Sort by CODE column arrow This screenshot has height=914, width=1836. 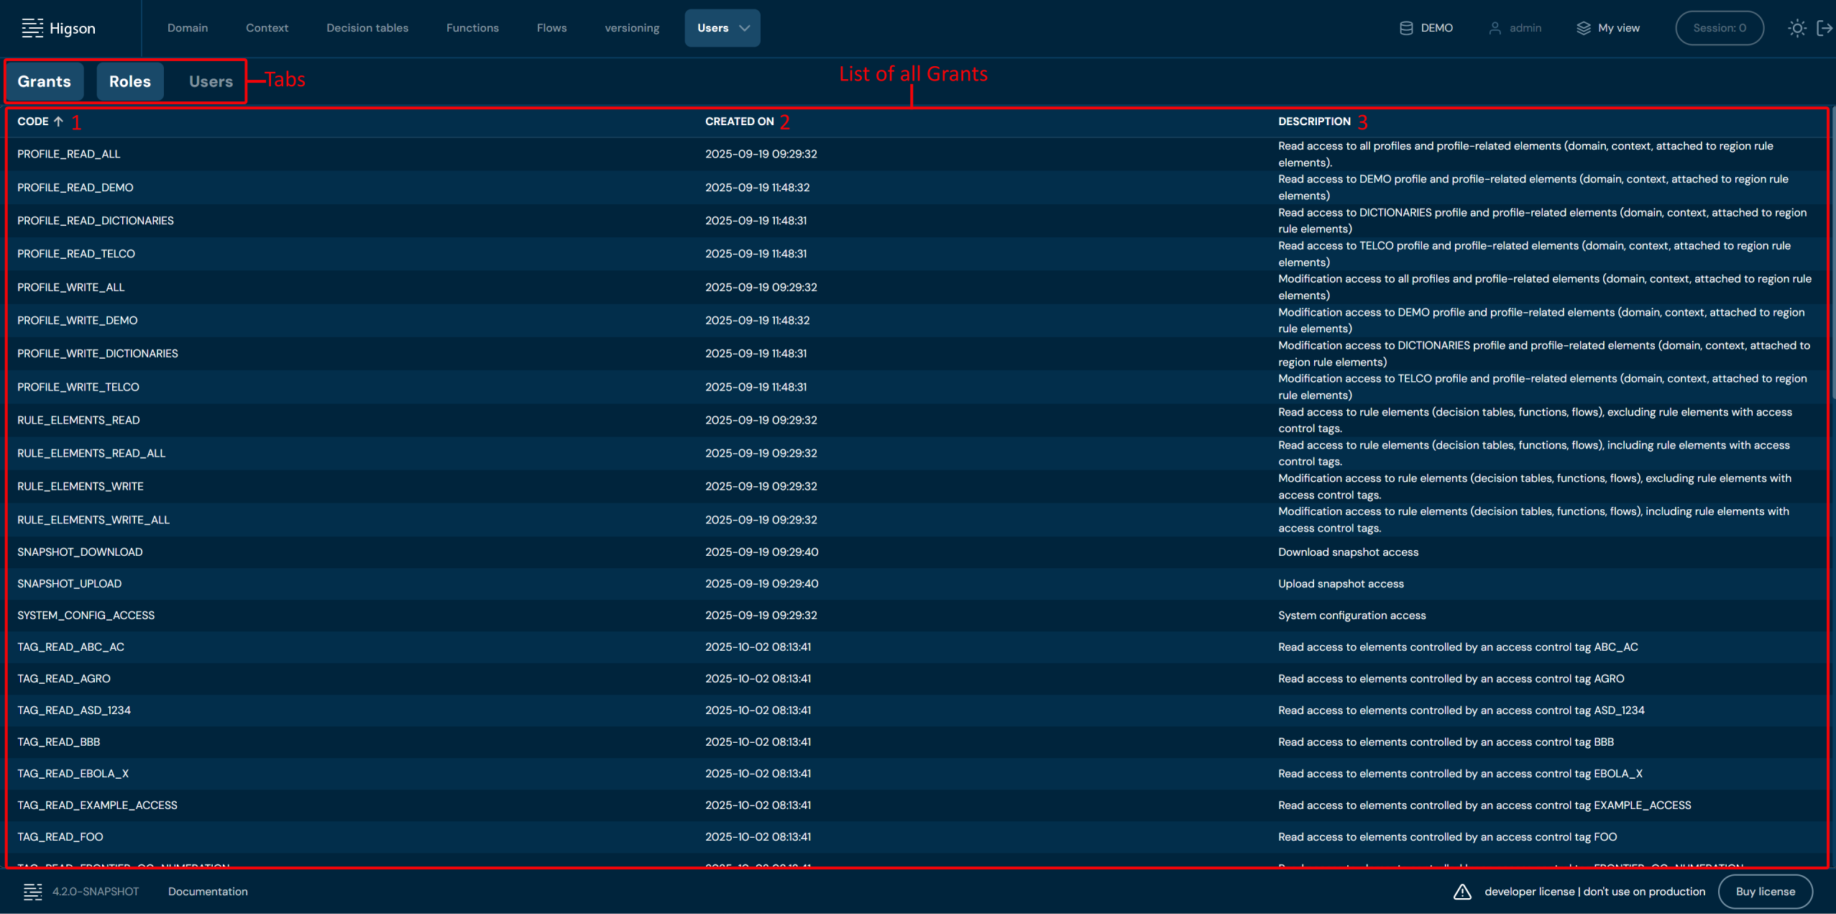(x=58, y=122)
